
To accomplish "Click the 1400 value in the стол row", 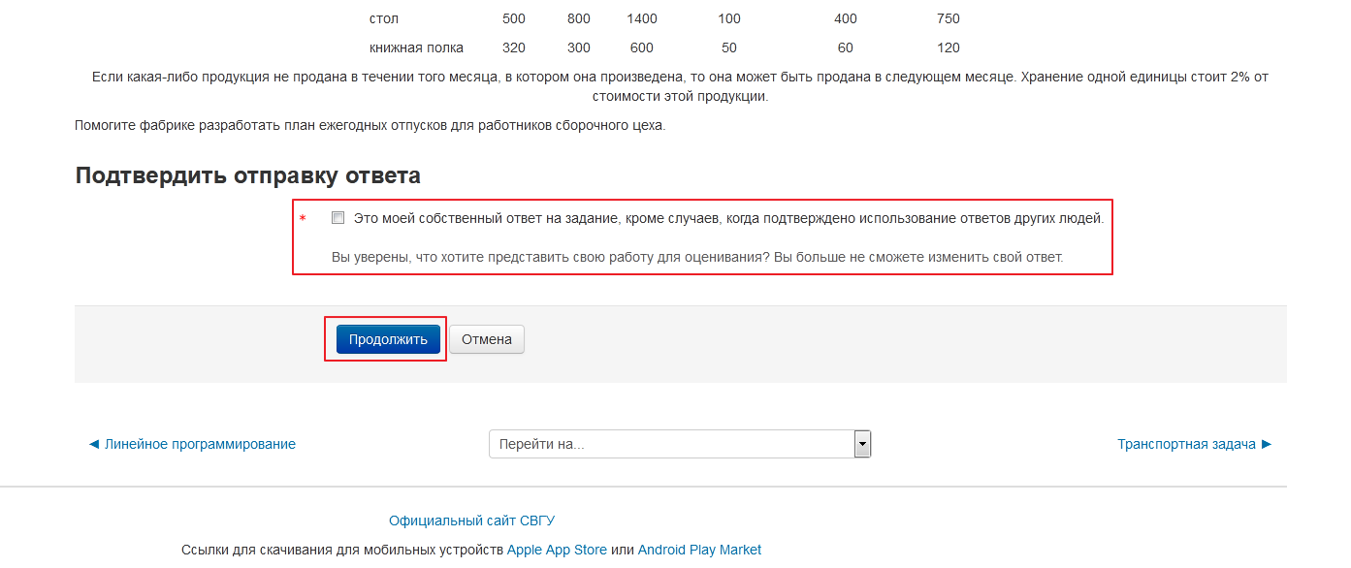I will click(641, 18).
